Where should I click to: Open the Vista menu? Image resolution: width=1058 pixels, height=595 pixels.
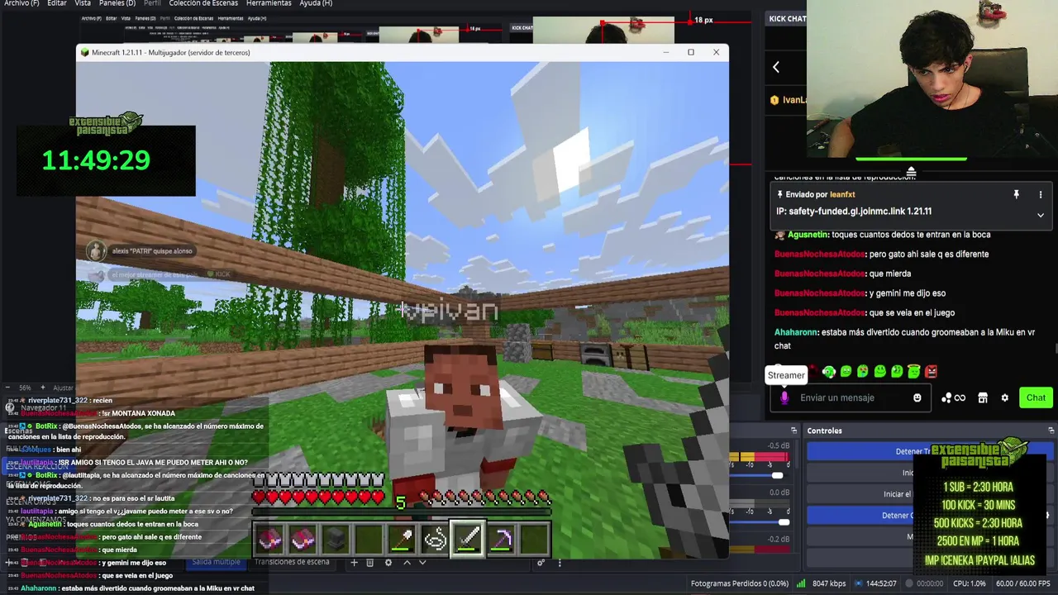click(x=83, y=3)
